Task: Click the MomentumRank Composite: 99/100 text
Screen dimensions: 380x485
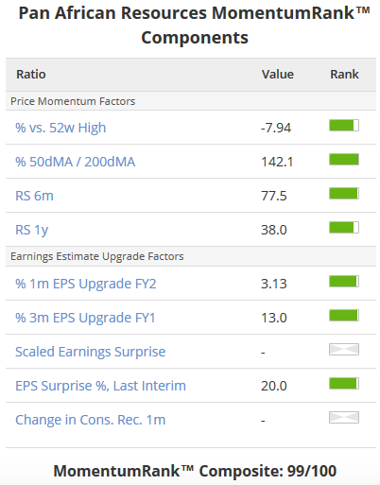Action: [x=195, y=471]
